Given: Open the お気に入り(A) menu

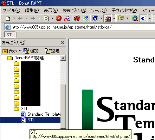Looking at the screenshot, I should pos(75,11).
